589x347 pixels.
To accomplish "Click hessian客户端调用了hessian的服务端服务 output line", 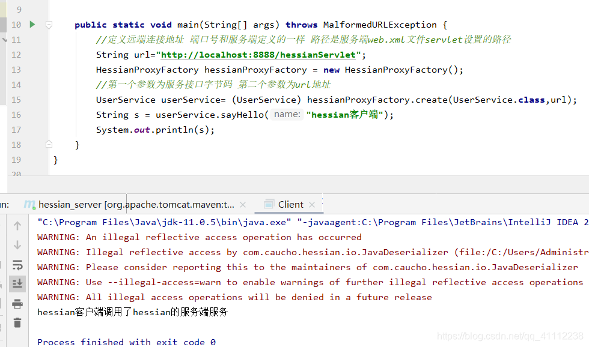I will pyautogui.click(x=133, y=312).
